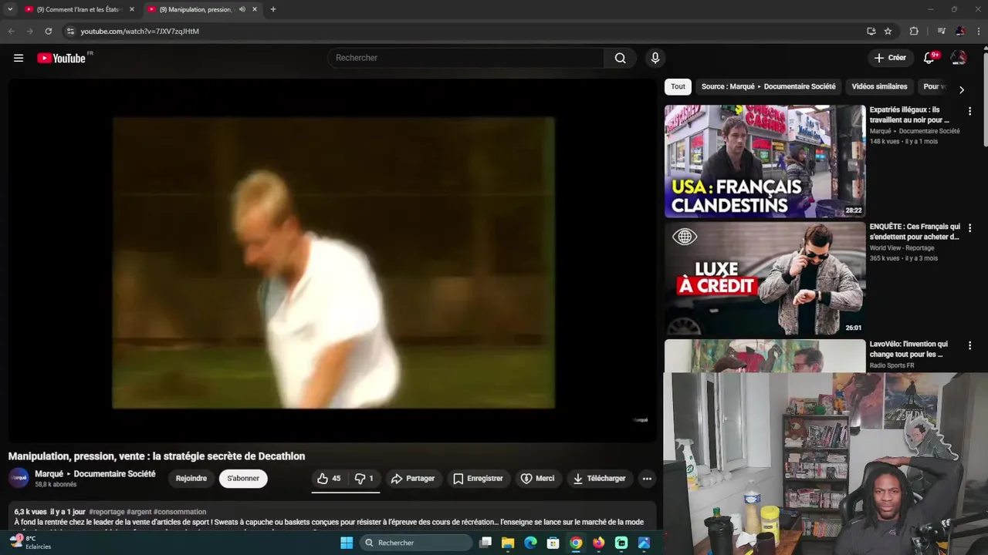Viewport: 988px width, 555px height.
Task: Open options for ENQUÊTE Ces Français video
Action: (969, 228)
